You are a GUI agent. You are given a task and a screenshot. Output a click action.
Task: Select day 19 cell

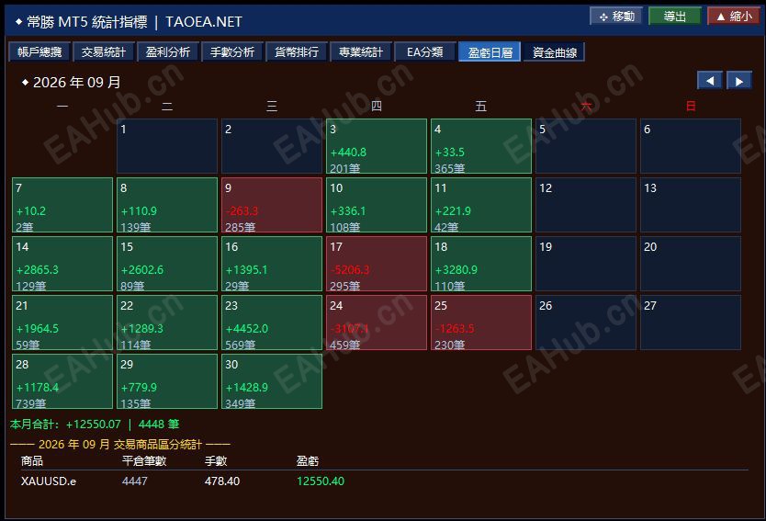pos(586,264)
